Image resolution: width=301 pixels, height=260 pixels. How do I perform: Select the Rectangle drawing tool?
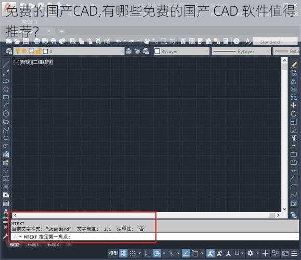point(6,97)
